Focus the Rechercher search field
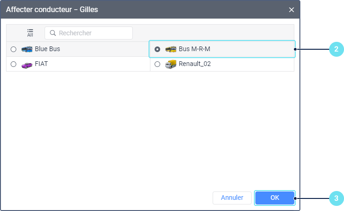344x211 pixels. (89, 33)
